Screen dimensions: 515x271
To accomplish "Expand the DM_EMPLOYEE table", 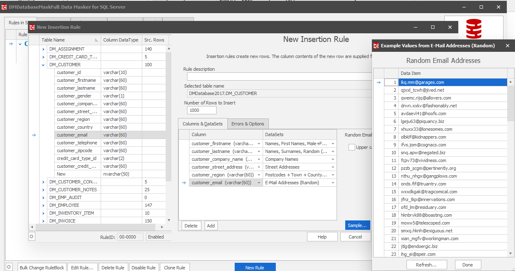I will pyautogui.click(x=44, y=205).
